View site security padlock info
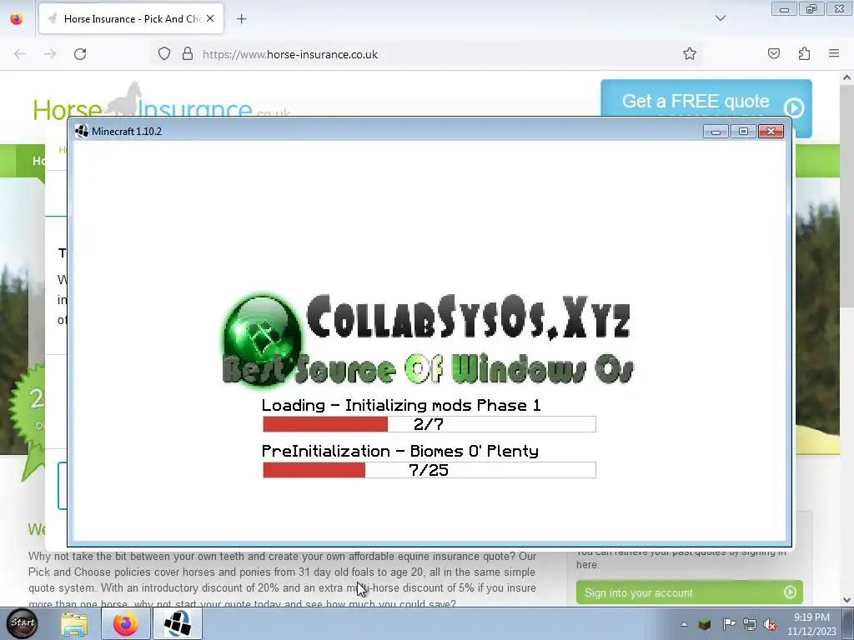 [188, 54]
